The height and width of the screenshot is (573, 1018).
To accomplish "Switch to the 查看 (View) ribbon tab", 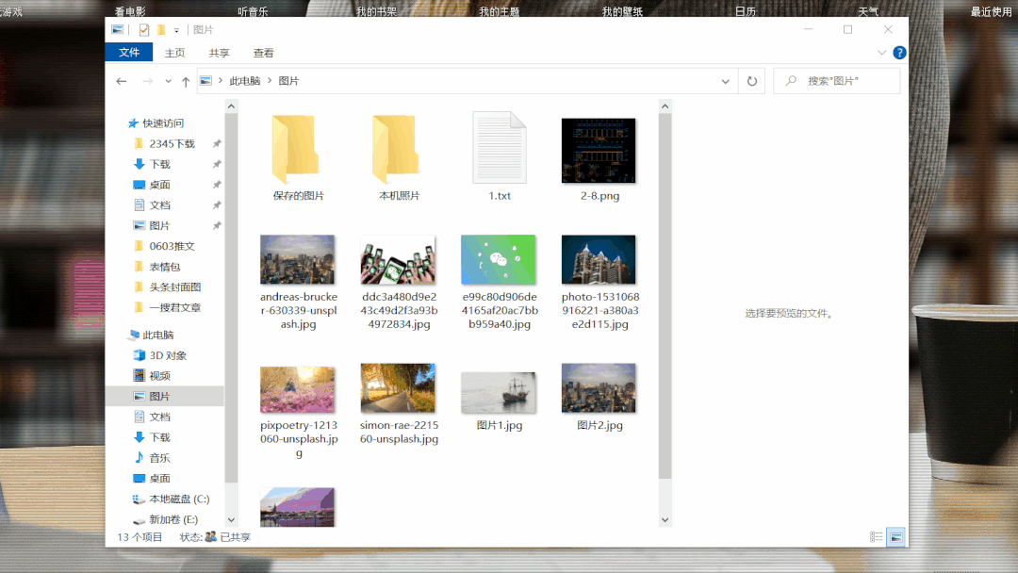I will 263,53.
